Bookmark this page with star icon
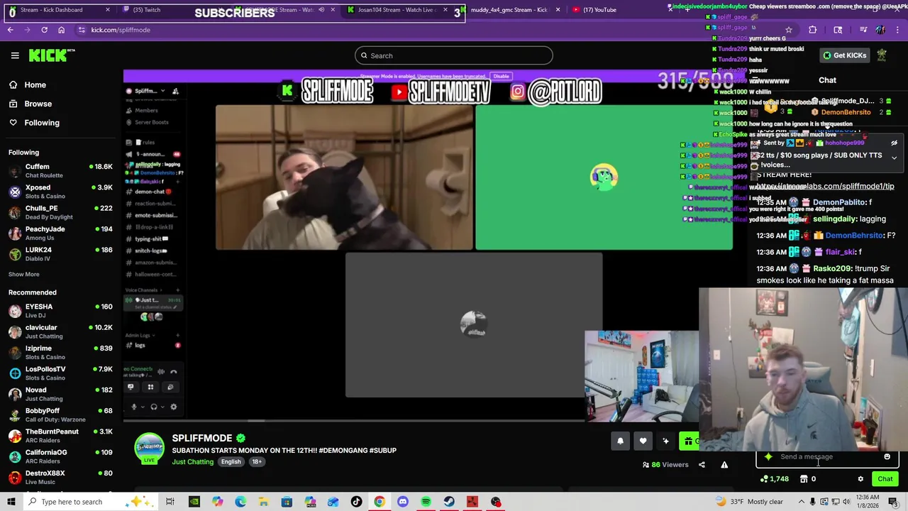This screenshot has width=908, height=511. [x=789, y=30]
